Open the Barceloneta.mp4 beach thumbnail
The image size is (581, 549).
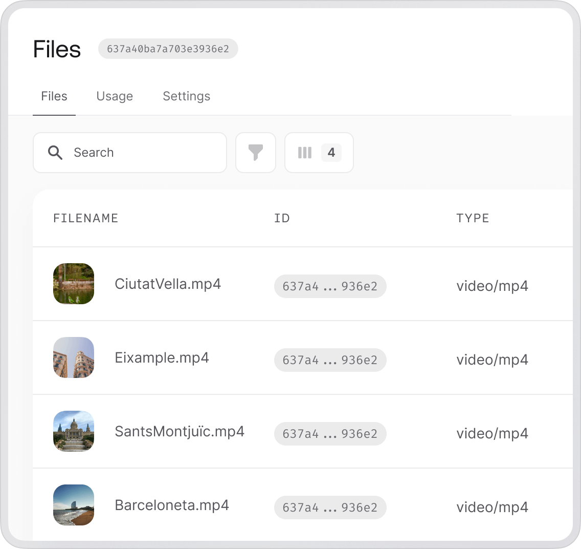(x=74, y=505)
